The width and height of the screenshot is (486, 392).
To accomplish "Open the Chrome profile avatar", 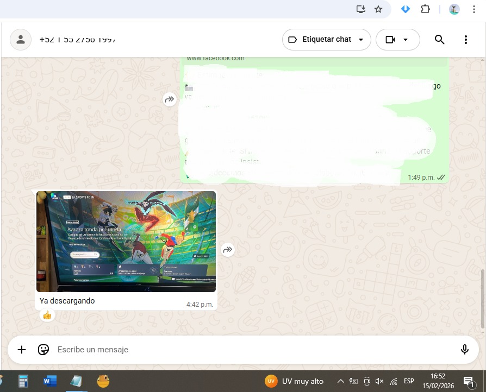I will tap(454, 9).
